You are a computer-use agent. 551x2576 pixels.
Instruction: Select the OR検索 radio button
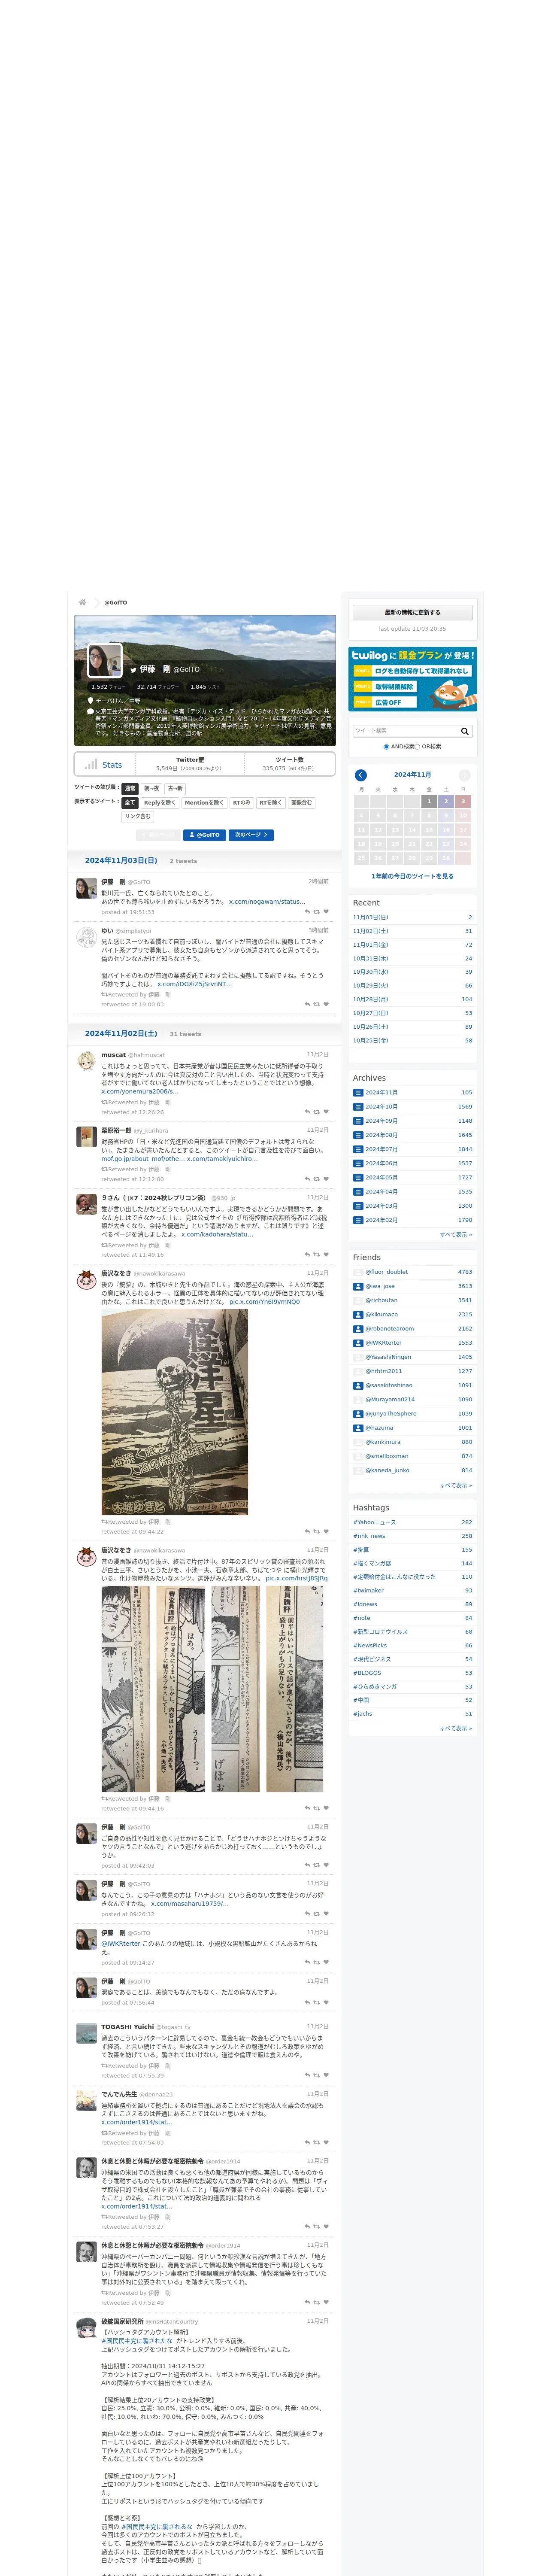tap(417, 746)
